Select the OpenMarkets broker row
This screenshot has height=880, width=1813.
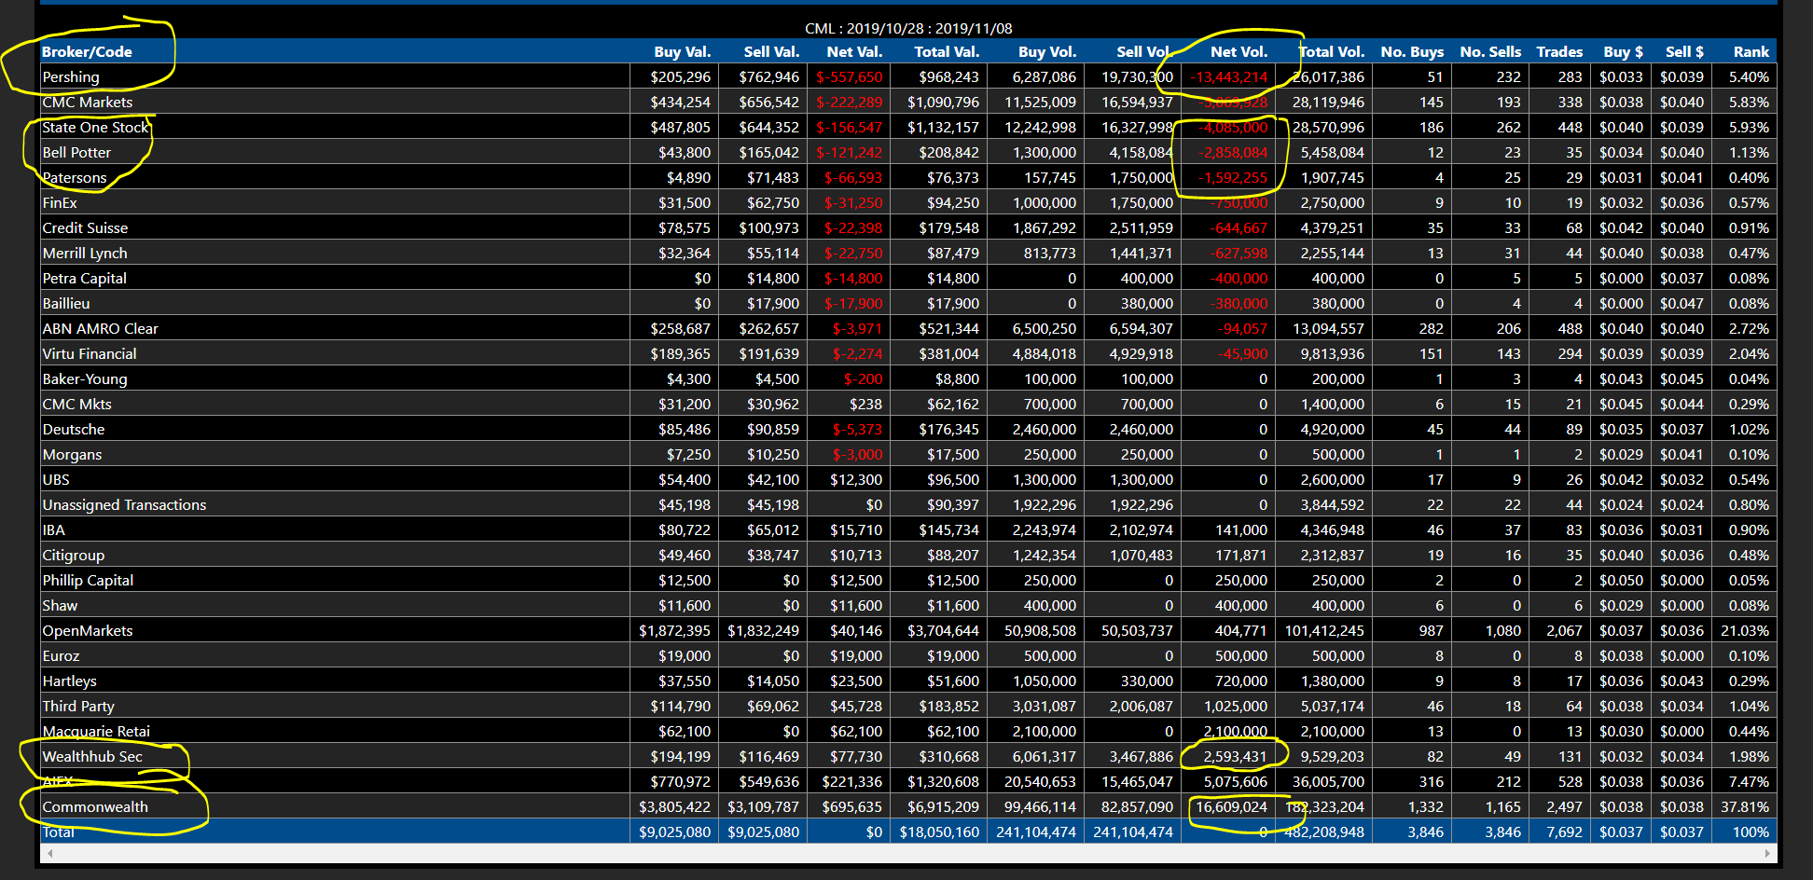[908, 630]
